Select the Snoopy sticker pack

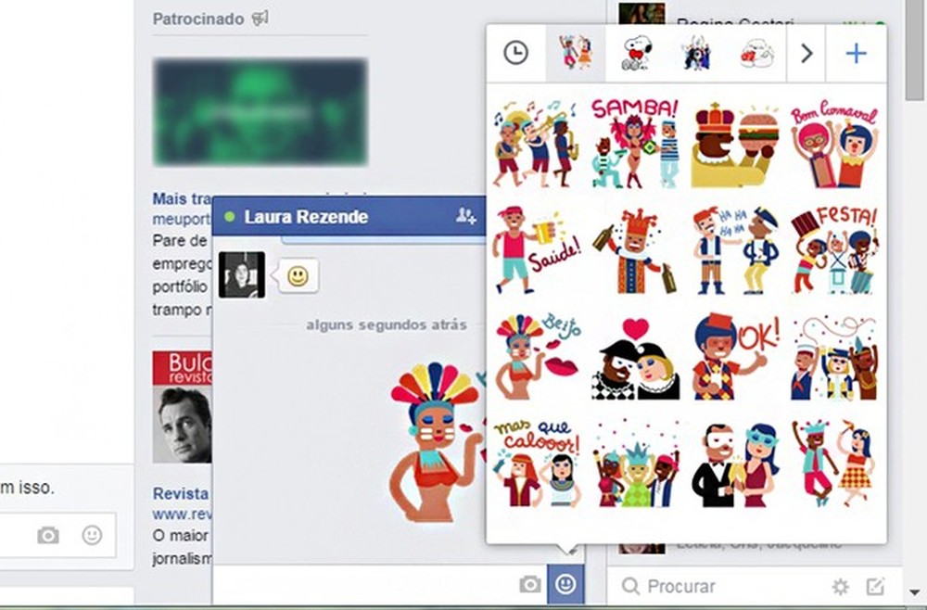[x=636, y=53]
